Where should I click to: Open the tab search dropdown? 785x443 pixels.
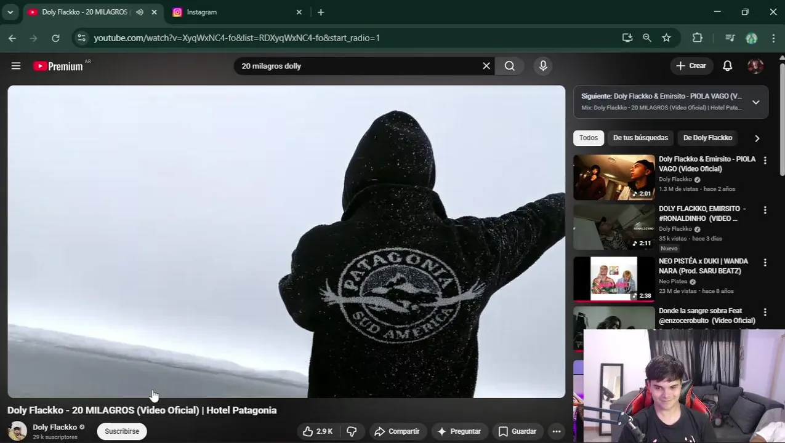click(x=10, y=12)
